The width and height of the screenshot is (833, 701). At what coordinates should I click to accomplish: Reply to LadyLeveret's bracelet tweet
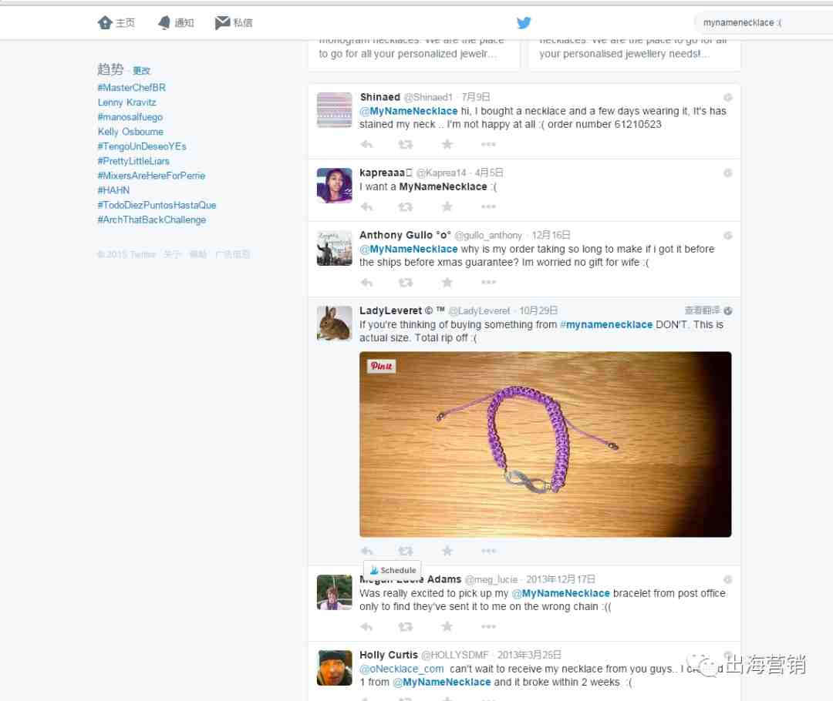pyautogui.click(x=366, y=552)
